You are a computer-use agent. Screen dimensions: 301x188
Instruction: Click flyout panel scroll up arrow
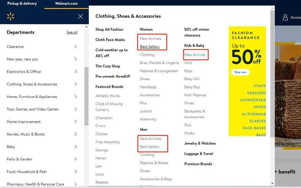272,8
